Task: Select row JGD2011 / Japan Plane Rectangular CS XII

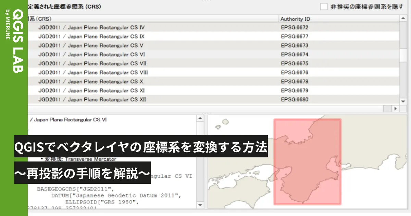Action: (x=214, y=99)
